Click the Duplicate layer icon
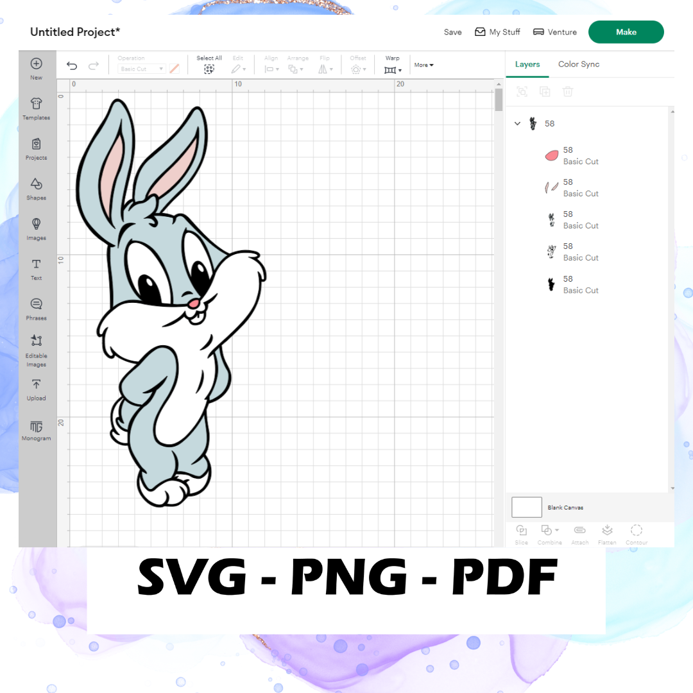This screenshot has height=693, width=693. pos(545,92)
